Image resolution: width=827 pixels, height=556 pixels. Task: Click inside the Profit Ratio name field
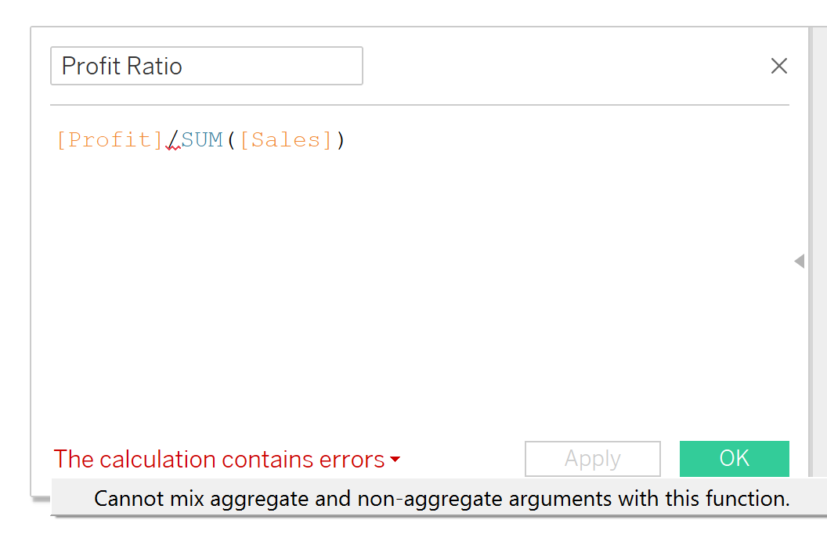tap(206, 66)
